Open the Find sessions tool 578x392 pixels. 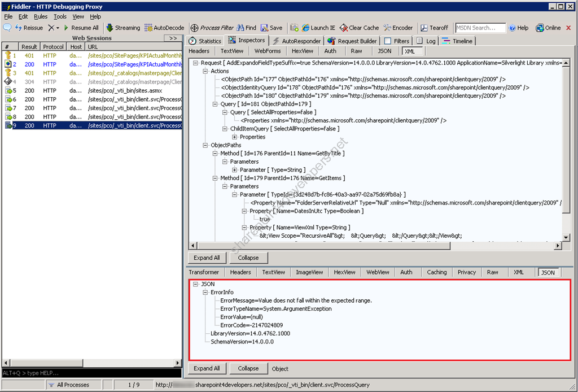coord(246,28)
